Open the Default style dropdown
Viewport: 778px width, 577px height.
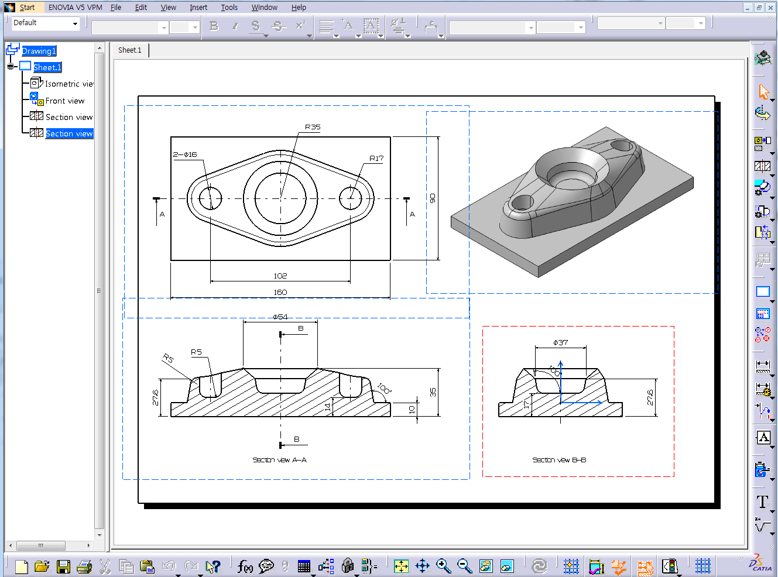[75, 23]
